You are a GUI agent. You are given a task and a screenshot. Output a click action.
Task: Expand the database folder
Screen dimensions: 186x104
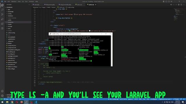pos(10,16)
